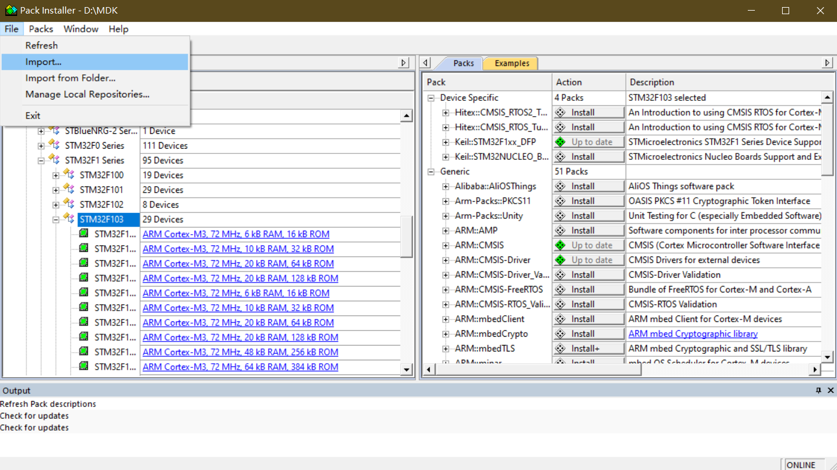Select the ARM::mbedClient pack row

click(490, 319)
